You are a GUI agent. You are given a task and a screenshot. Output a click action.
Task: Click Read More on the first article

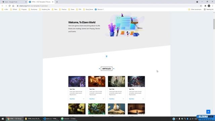click(72, 99)
